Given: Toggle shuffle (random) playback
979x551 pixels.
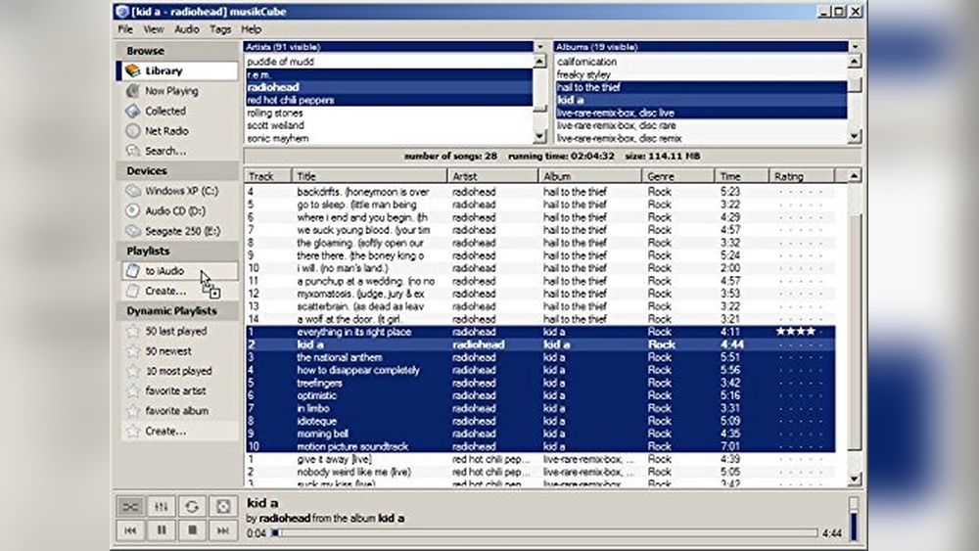Looking at the screenshot, I should 130,506.
